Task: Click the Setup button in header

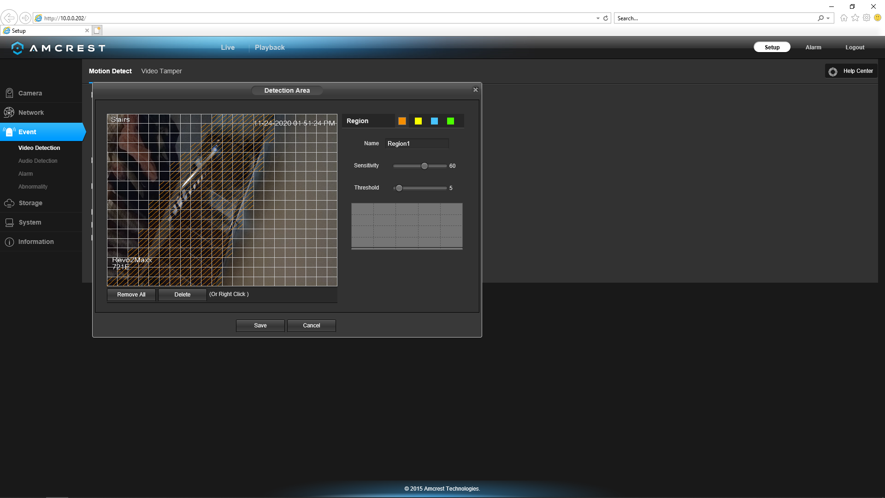Action: tap(772, 47)
